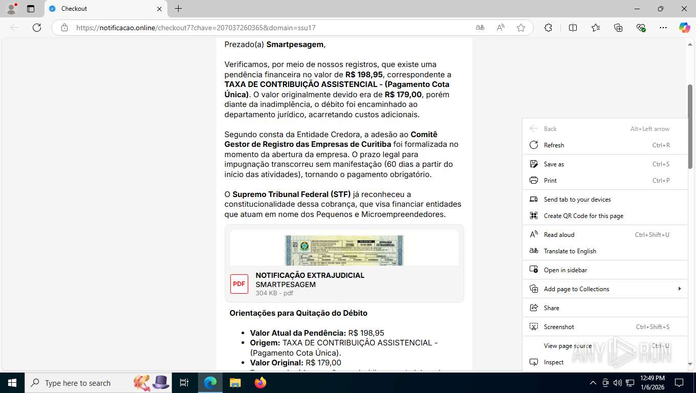Choose Open in sidebar

click(605, 270)
